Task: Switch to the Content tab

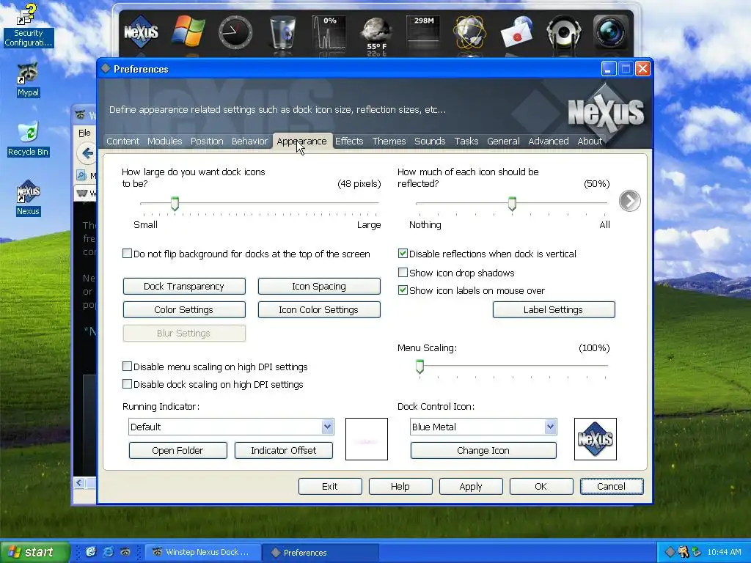Action: click(122, 141)
